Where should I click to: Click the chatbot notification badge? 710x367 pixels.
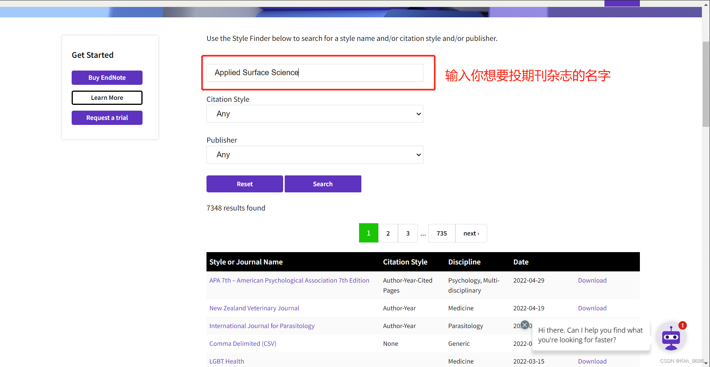click(x=682, y=325)
